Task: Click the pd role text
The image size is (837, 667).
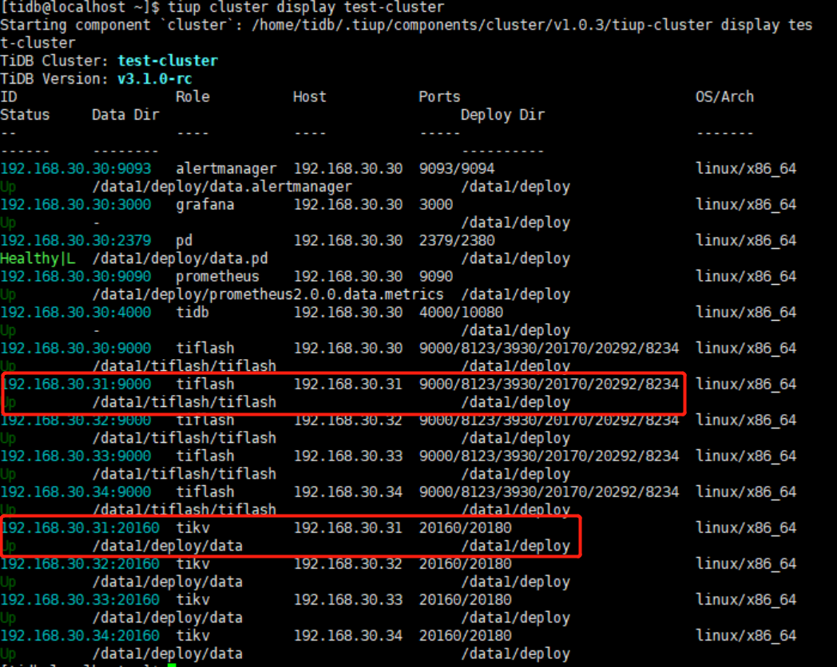Action: click(x=184, y=240)
